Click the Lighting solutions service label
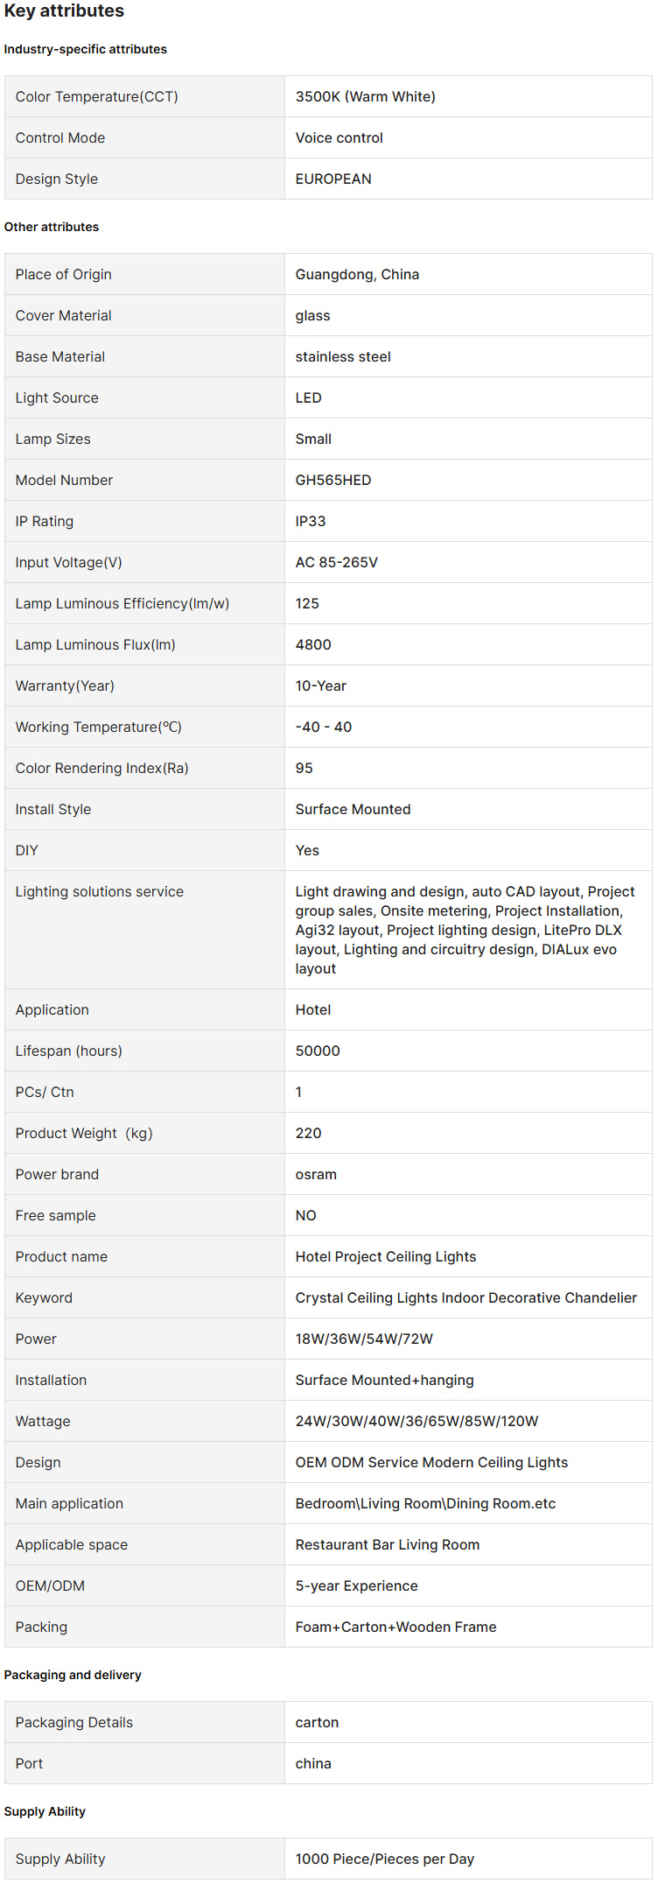 pos(99,891)
